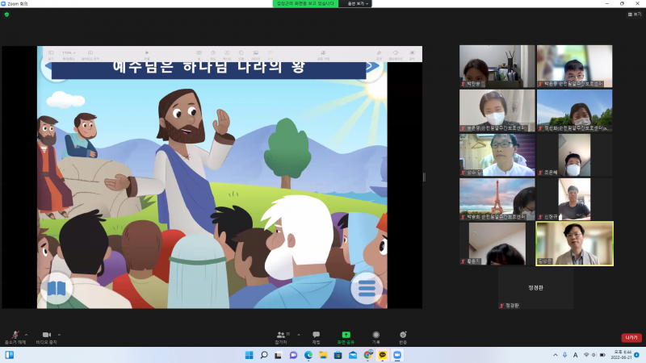Select the 조은혜 participant video tile
Image resolution: width=646 pixels, height=363 pixels.
[574, 155]
